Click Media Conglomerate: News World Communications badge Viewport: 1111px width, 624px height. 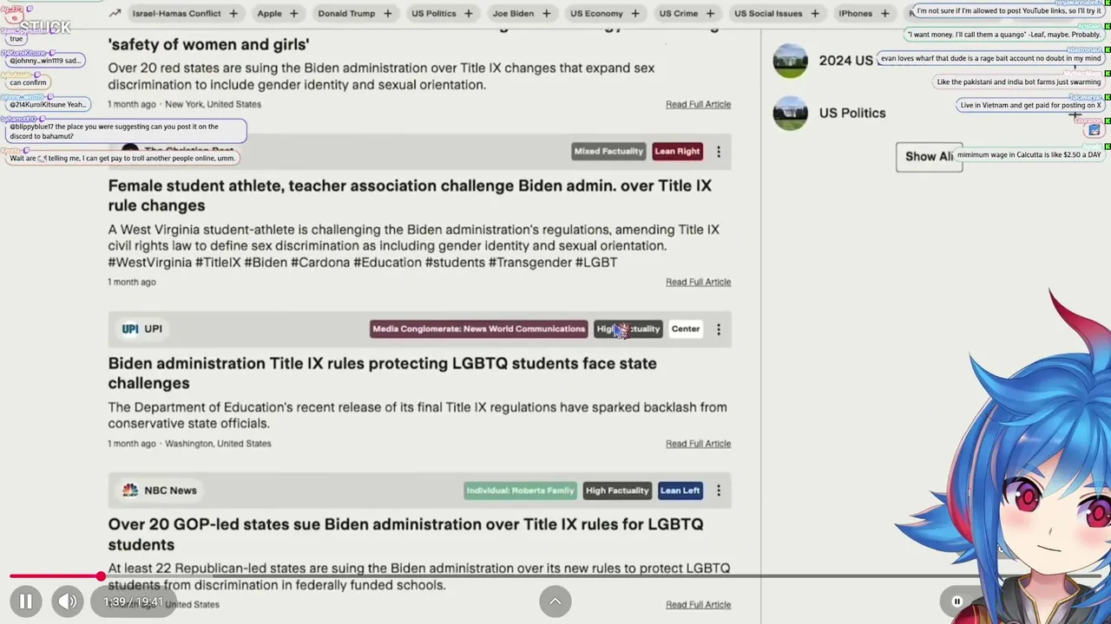pyautogui.click(x=478, y=329)
